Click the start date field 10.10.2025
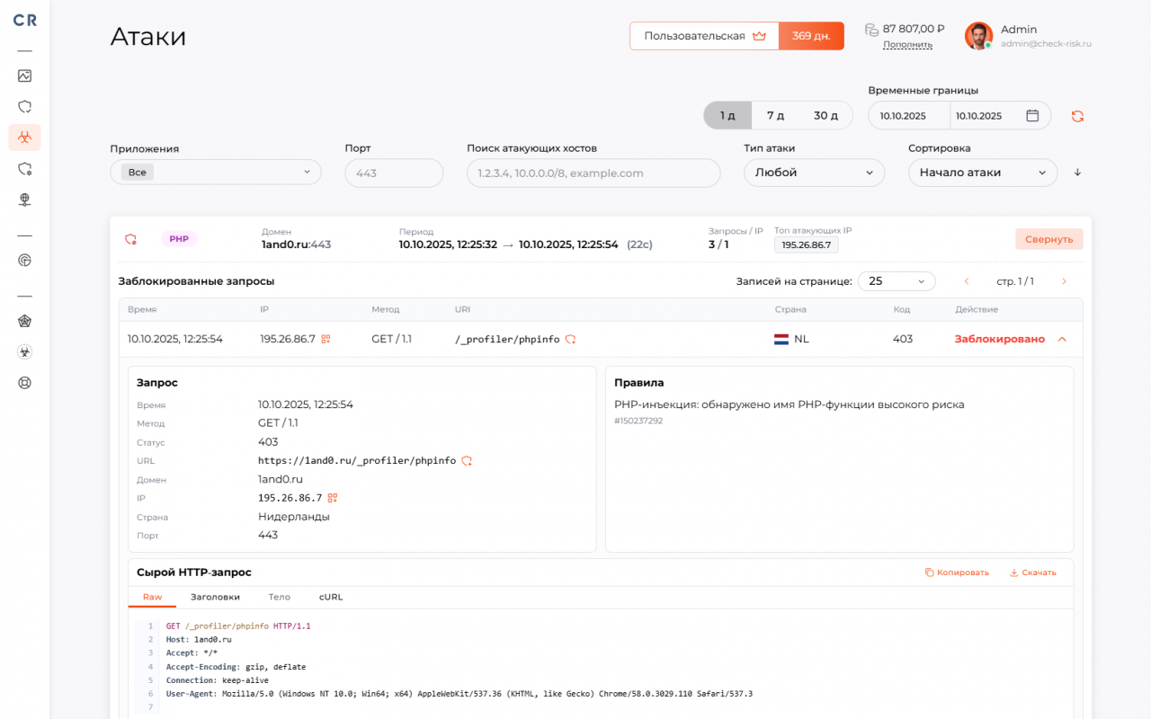 tap(908, 115)
